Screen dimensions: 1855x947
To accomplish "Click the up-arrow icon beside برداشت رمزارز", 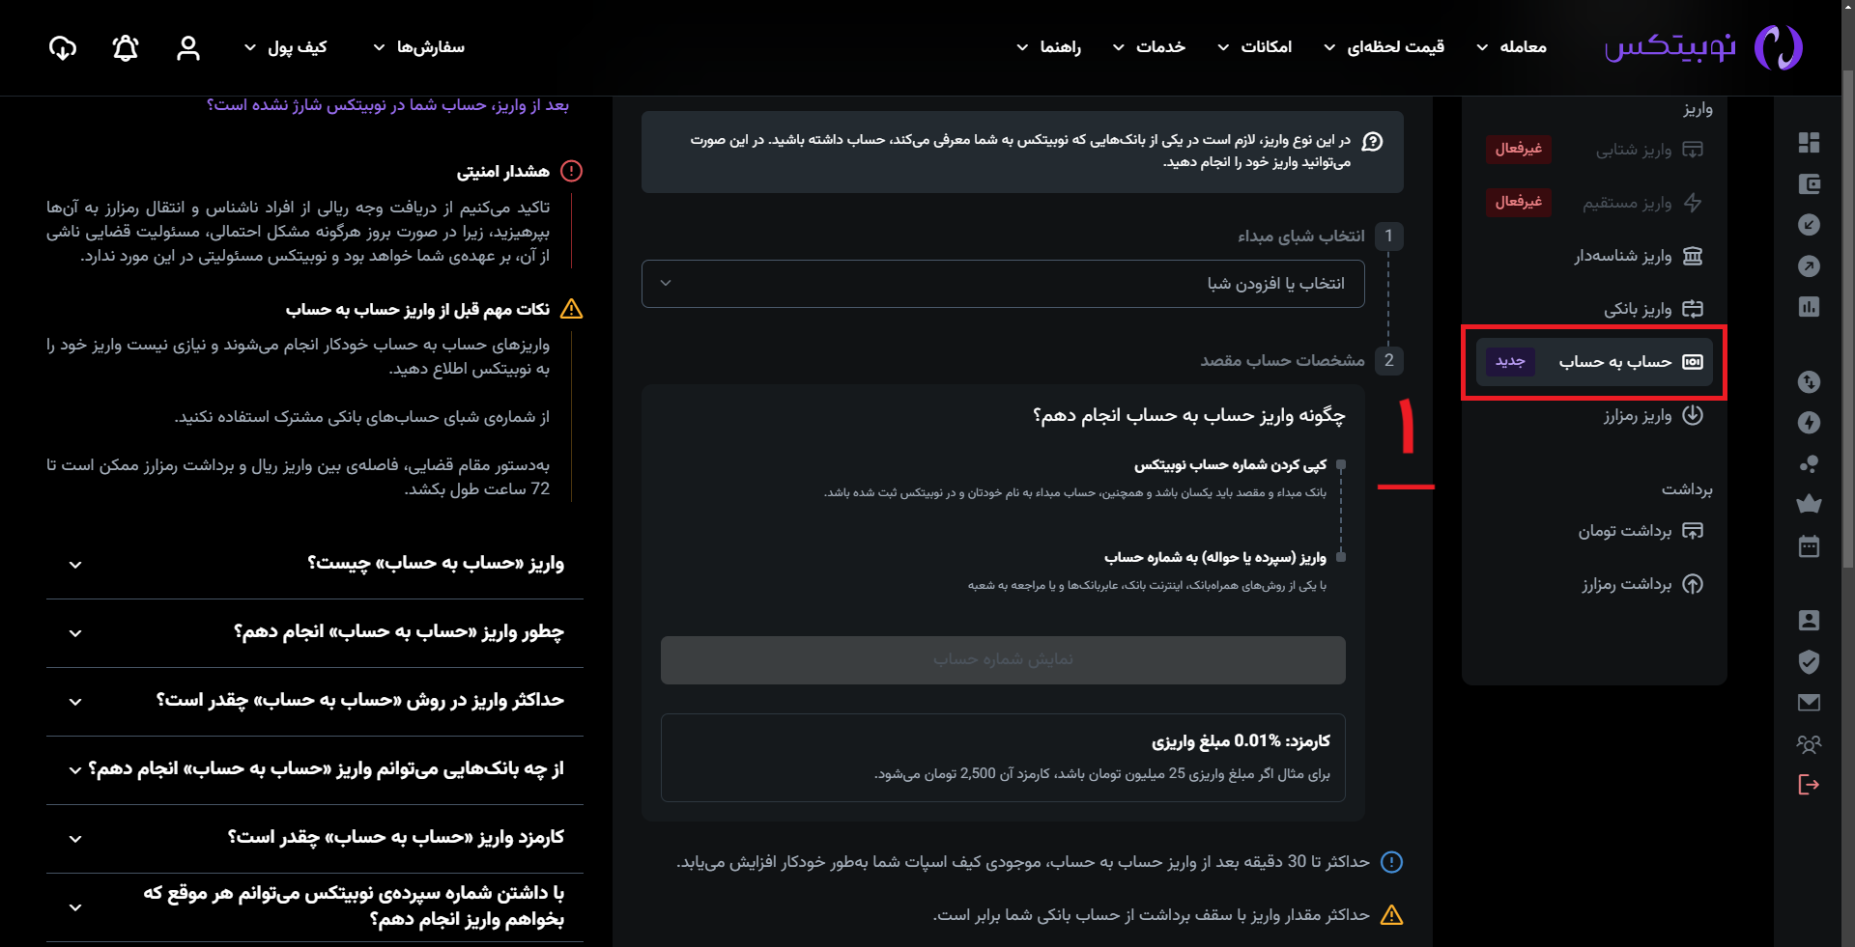I will [x=1693, y=584].
